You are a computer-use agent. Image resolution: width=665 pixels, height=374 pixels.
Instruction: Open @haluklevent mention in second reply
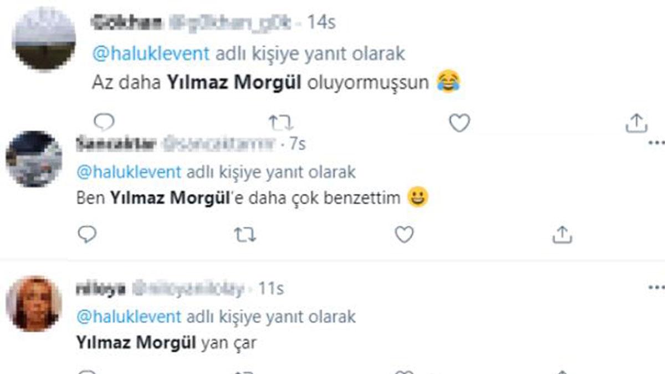point(129,171)
